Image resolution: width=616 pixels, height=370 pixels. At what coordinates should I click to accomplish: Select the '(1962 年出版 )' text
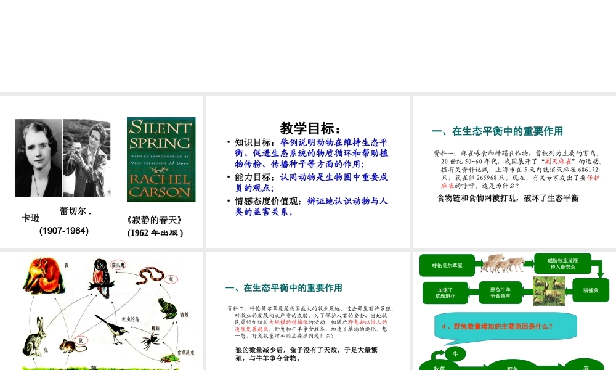[x=155, y=232]
